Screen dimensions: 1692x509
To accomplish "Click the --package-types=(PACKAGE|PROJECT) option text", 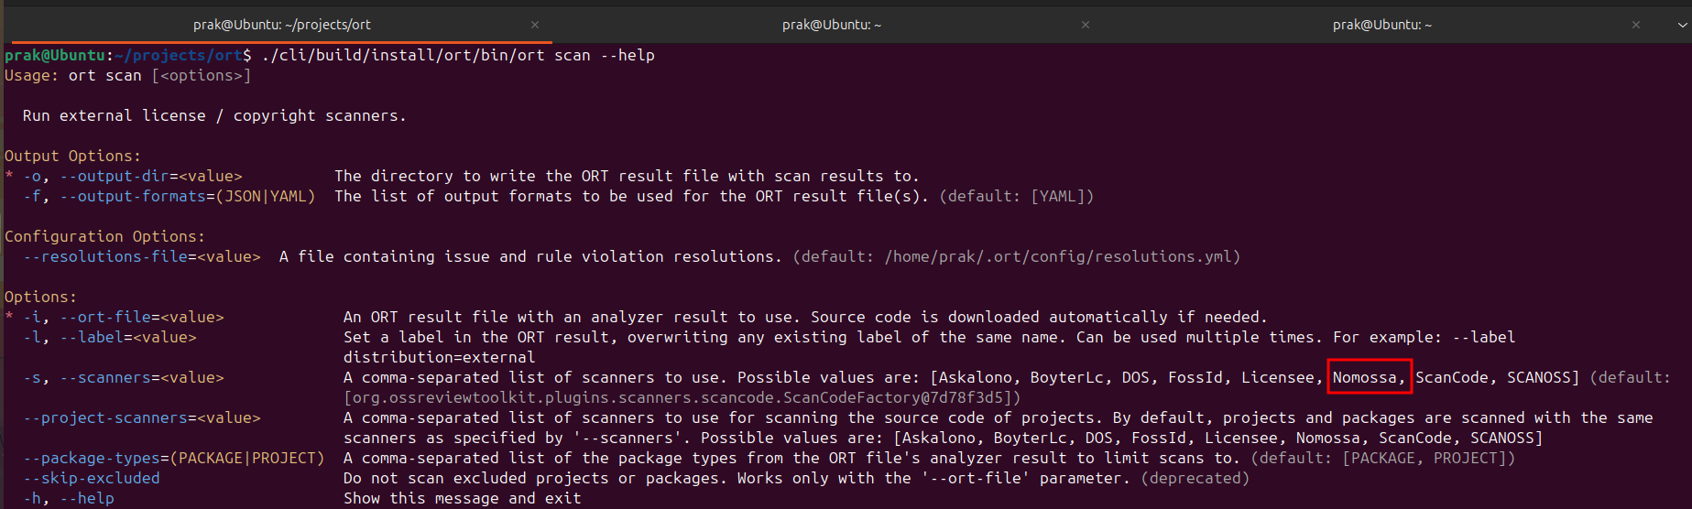I will [174, 458].
